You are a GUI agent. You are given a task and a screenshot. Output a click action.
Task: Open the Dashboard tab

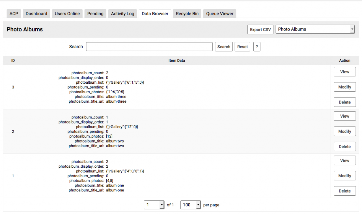click(36, 14)
